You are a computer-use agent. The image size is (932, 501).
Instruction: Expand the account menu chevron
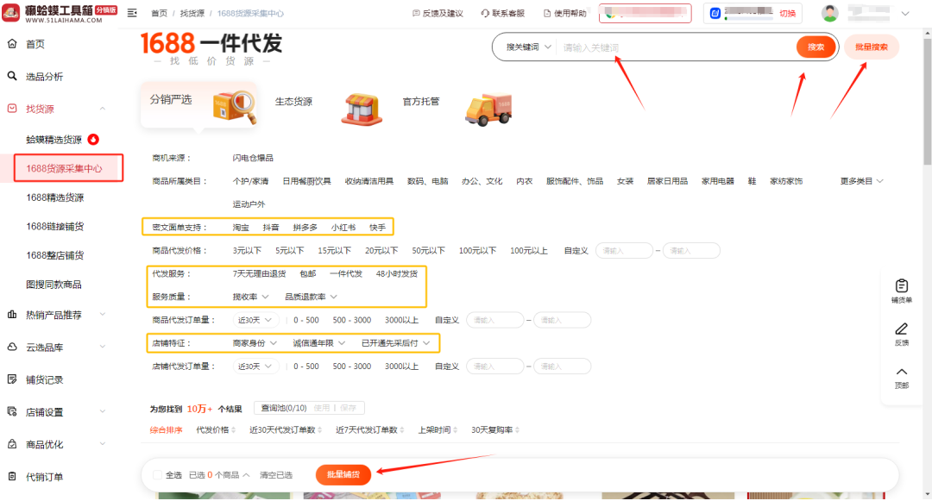pyautogui.click(x=904, y=13)
